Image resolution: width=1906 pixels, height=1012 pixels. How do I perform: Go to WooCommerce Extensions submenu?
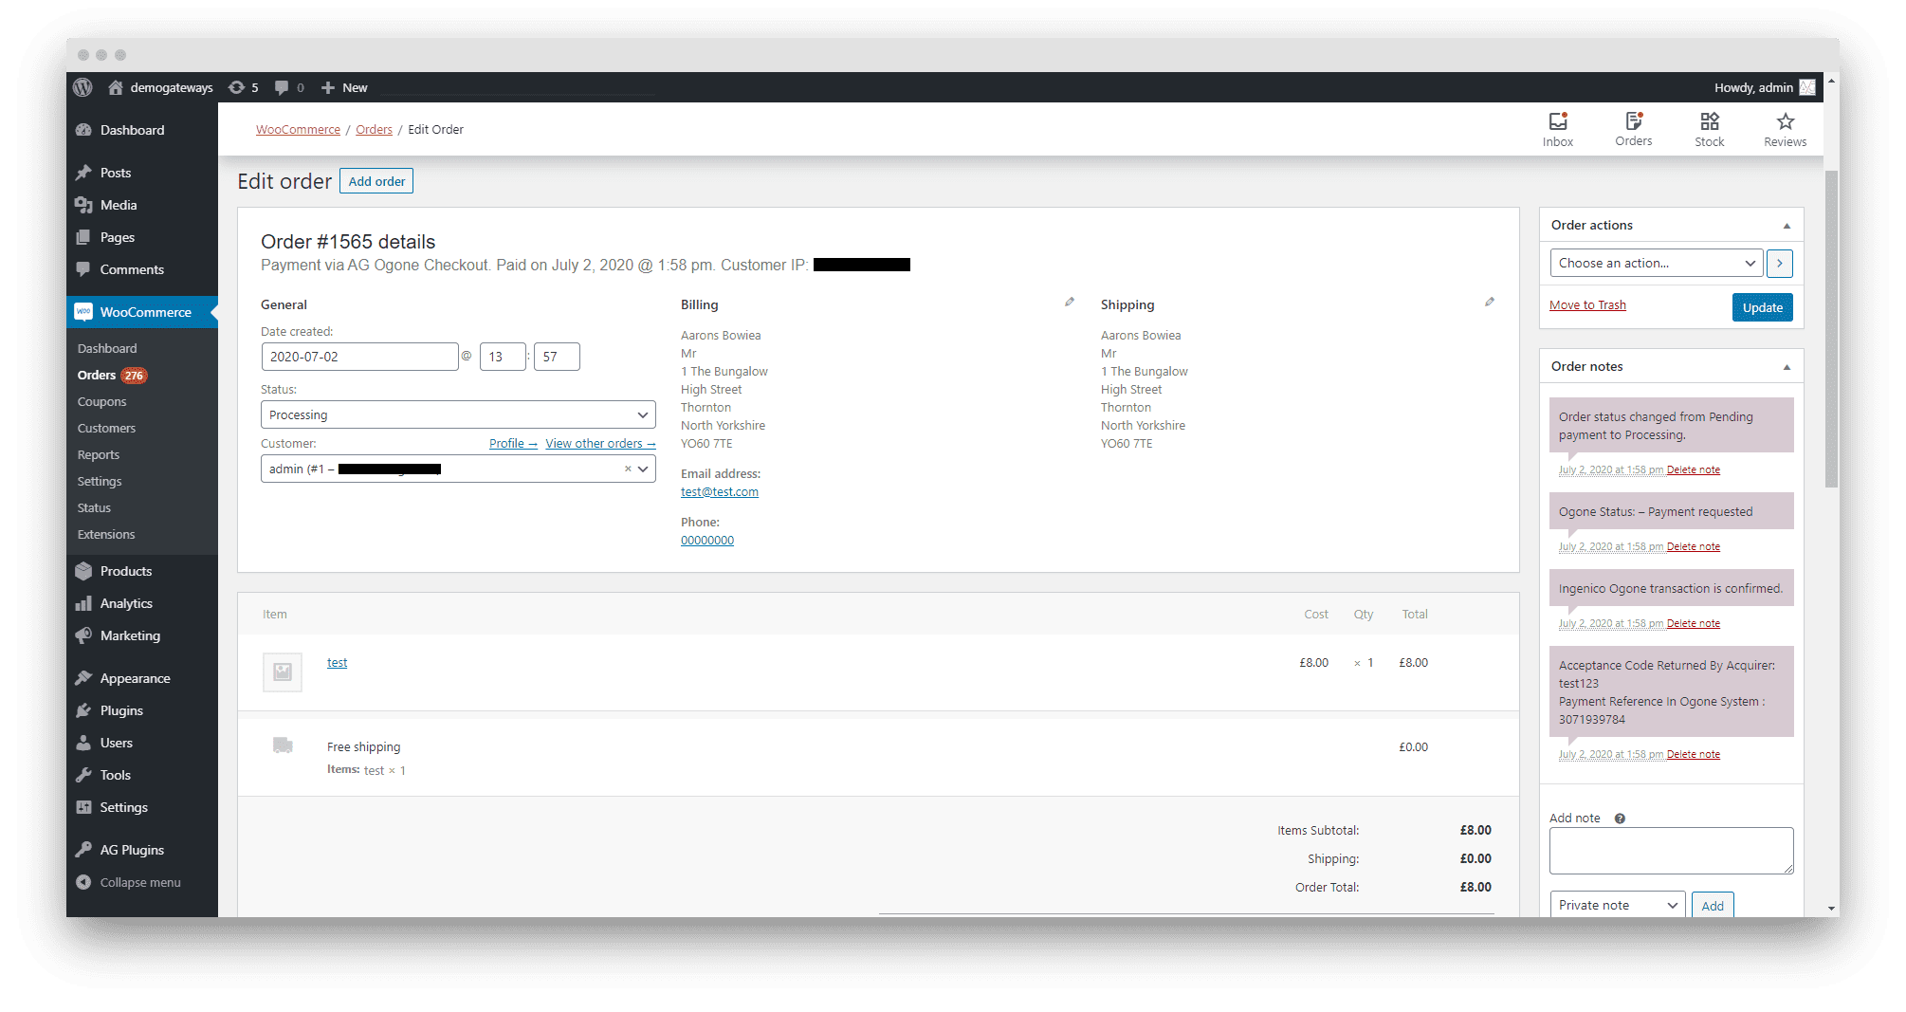tap(106, 534)
